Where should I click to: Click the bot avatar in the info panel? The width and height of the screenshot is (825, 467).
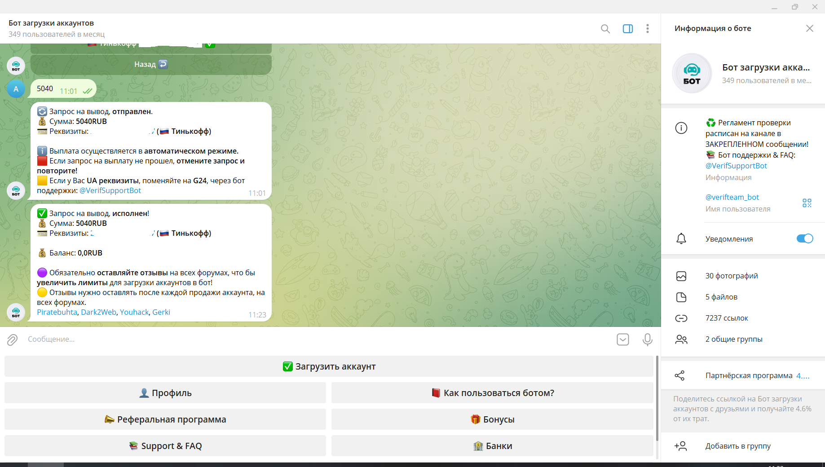click(x=692, y=73)
